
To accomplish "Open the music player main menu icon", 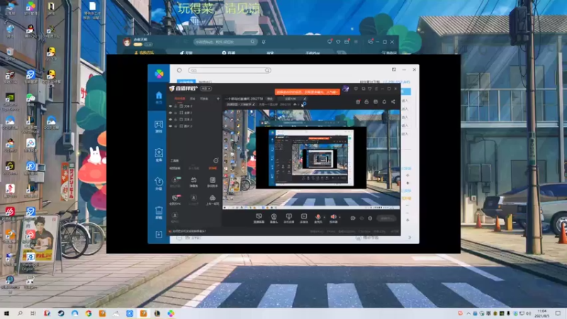I will click(x=356, y=42).
